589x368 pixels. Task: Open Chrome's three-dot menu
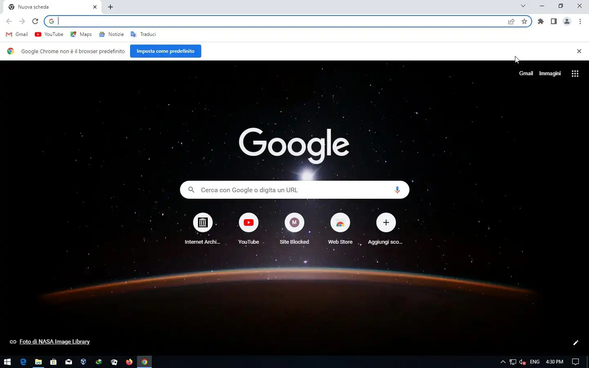pos(580,21)
